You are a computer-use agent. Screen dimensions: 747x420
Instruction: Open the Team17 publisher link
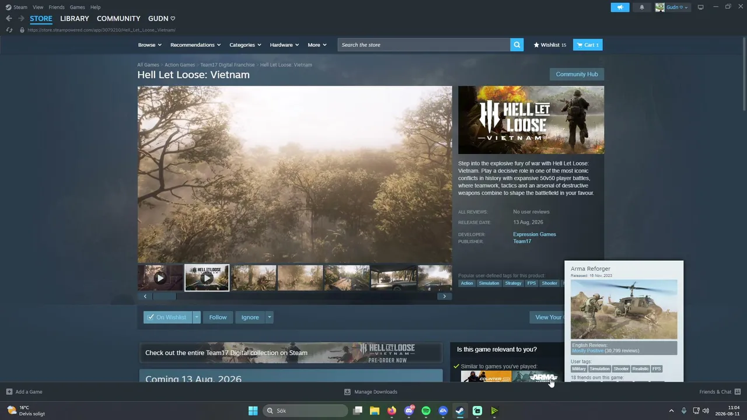click(x=522, y=242)
